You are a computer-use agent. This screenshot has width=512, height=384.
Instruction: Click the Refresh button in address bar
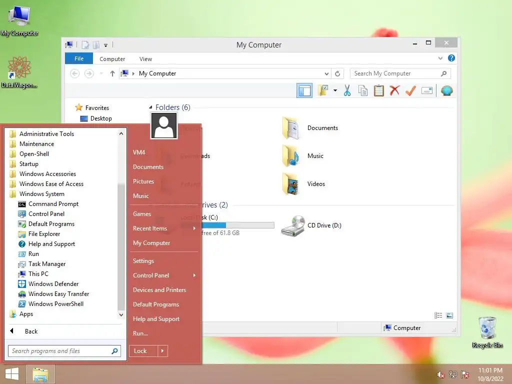coord(337,73)
